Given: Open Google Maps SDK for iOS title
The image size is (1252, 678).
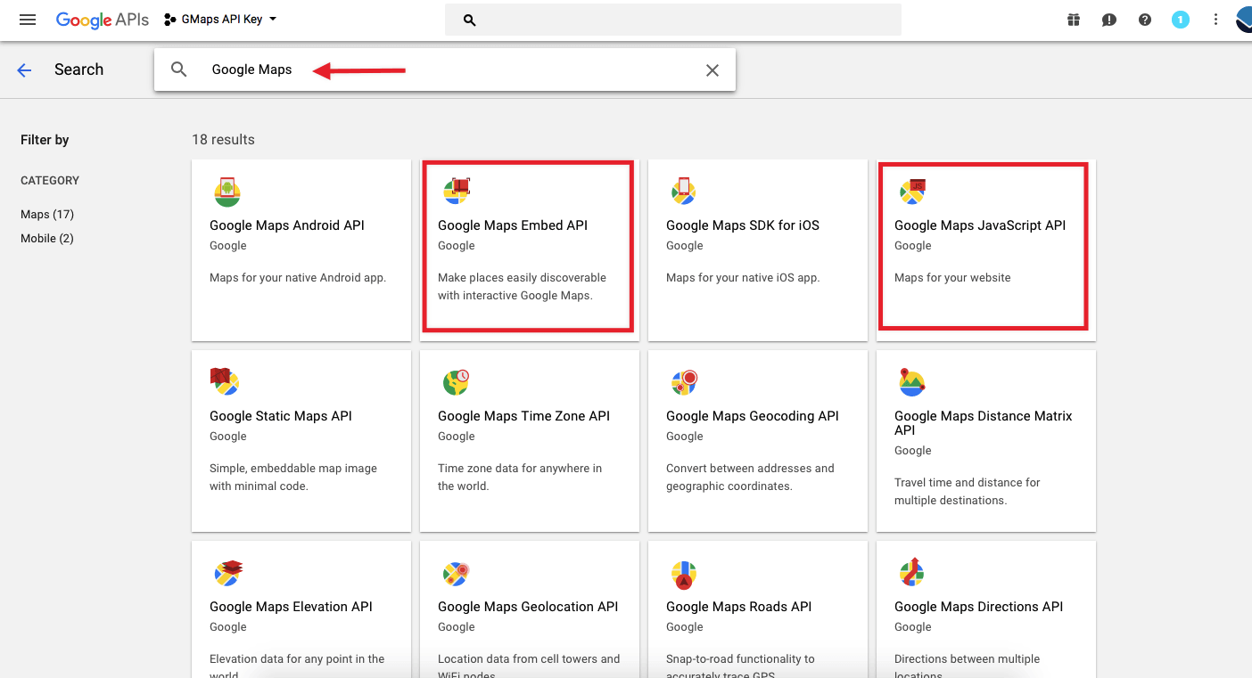Looking at the screenshot, I should point(743,225).
